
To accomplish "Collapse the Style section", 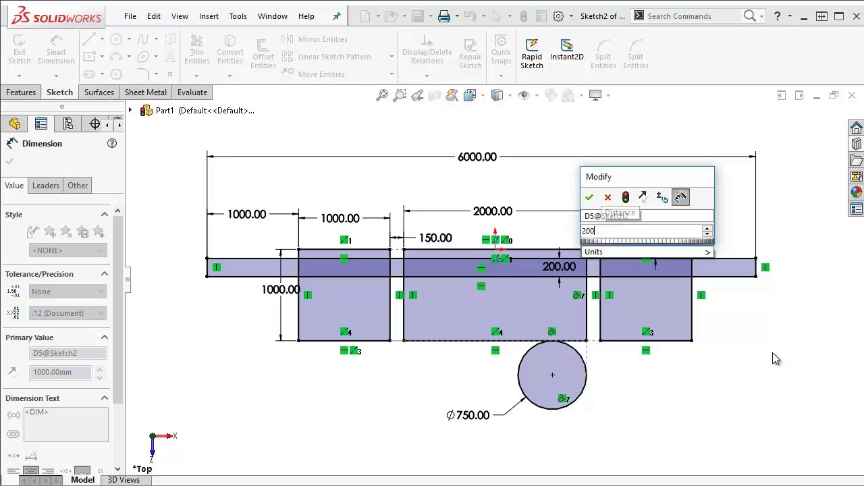I will pyautogui.click(x=105, y=215).
